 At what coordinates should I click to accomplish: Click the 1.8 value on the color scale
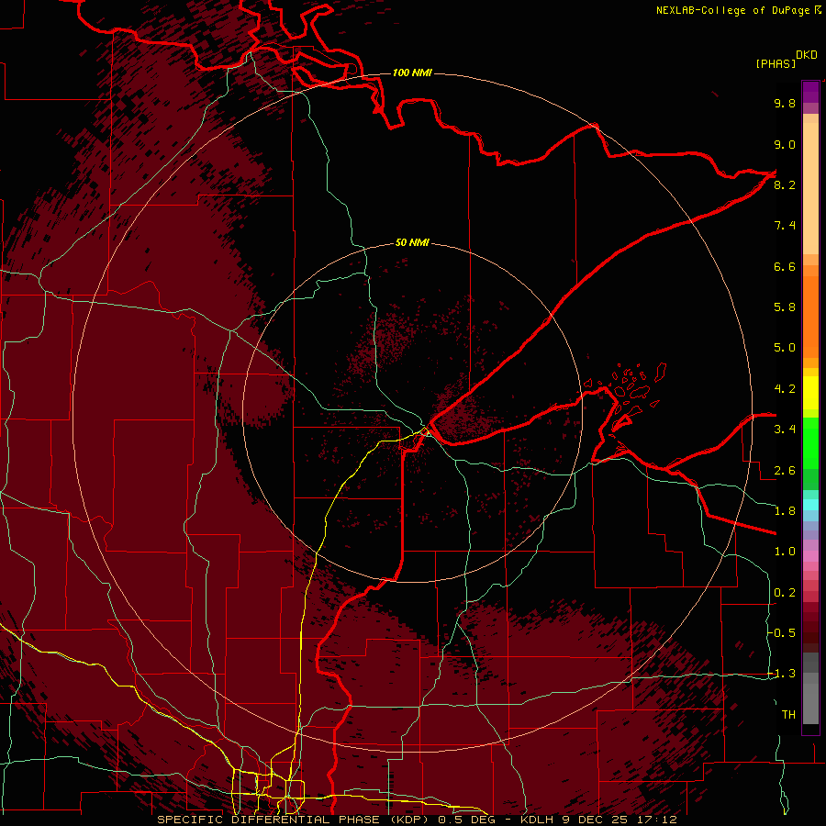tap(785, 511)
